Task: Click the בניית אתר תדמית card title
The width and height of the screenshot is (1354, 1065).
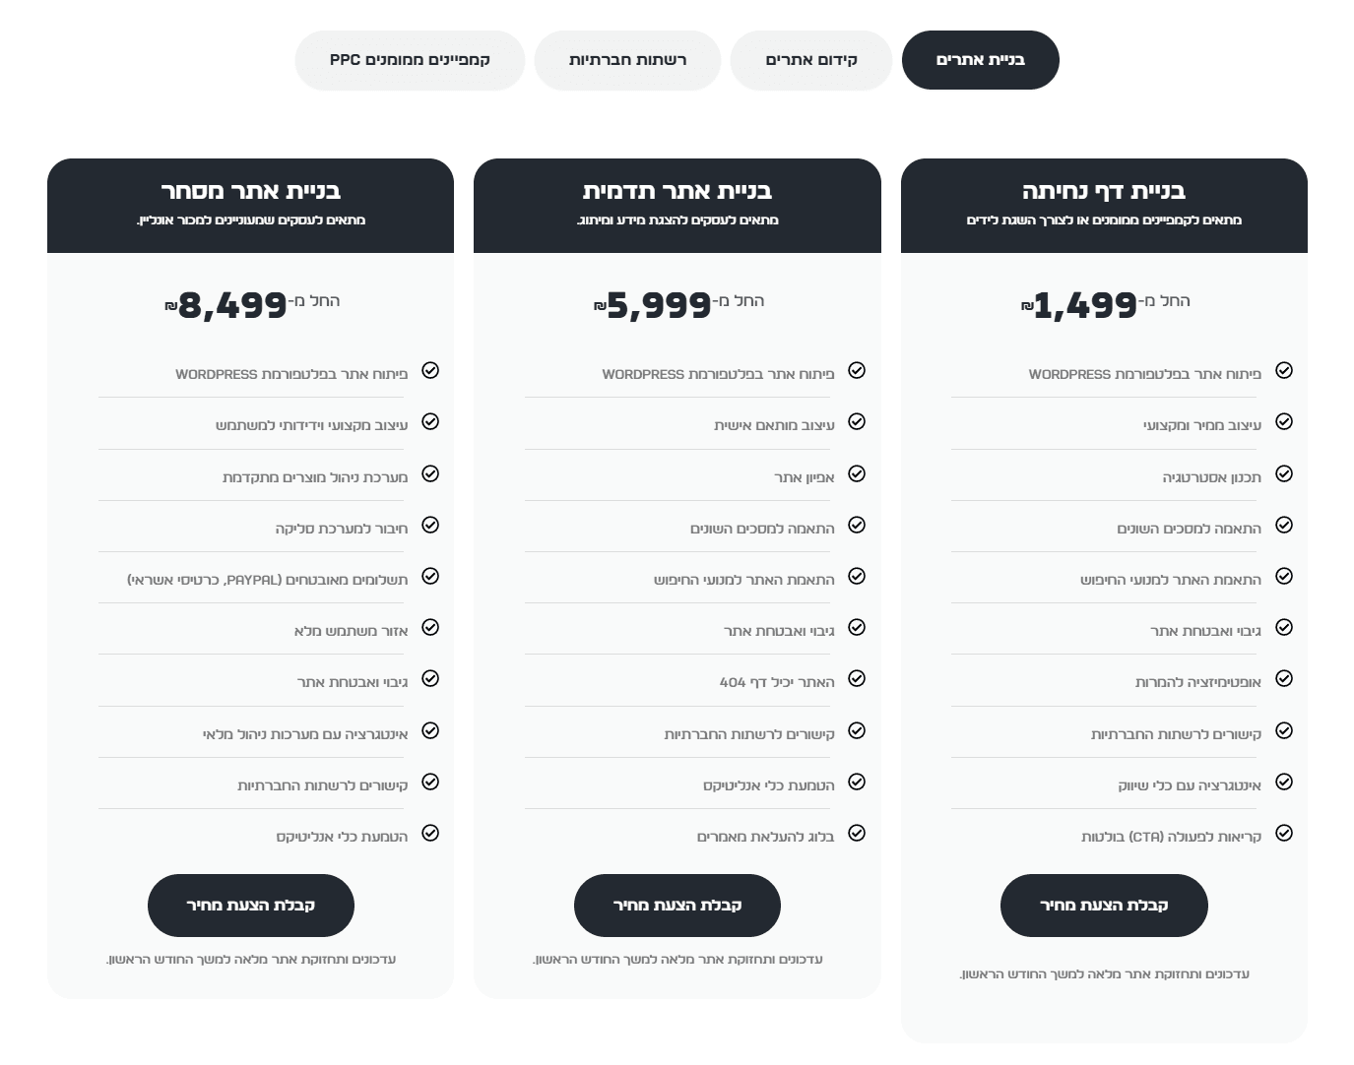Action: (677, 190)
